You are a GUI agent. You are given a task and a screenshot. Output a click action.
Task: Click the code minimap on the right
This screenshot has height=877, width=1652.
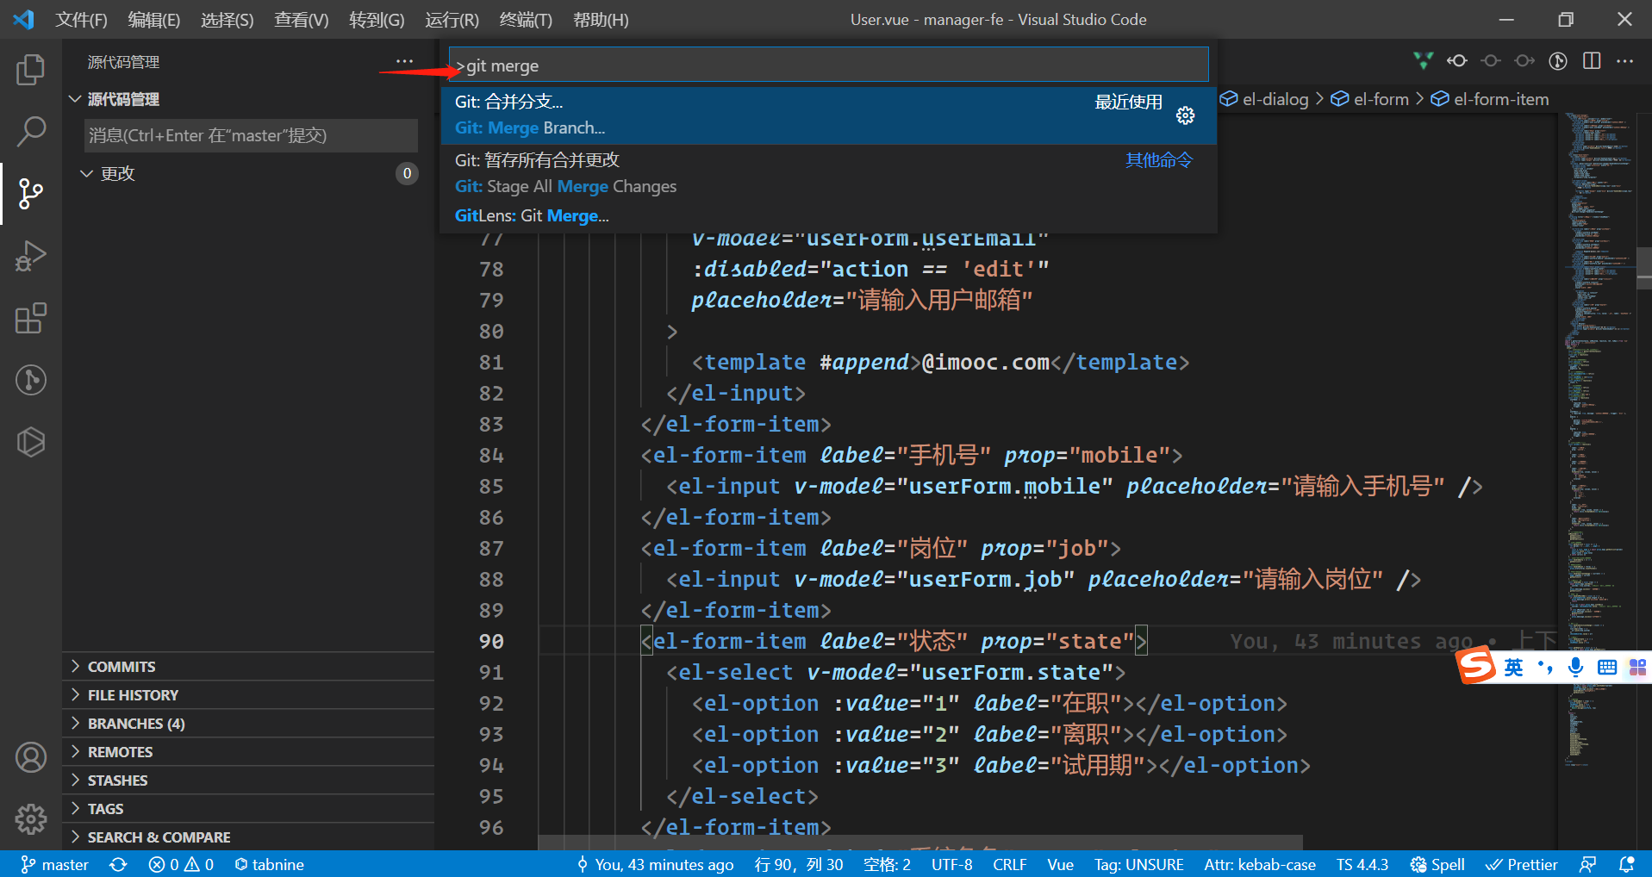click(1599, 439)
